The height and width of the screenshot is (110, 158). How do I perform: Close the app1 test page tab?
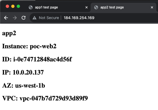(x=87, y=7)
